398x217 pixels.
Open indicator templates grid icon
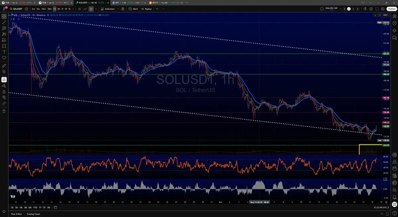123,9
